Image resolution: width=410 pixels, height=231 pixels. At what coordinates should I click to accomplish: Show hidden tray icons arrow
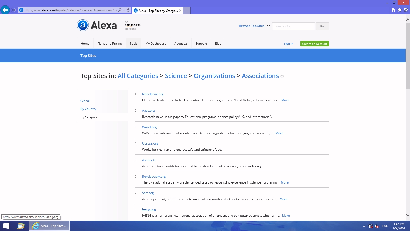click(x=364, y=226)
